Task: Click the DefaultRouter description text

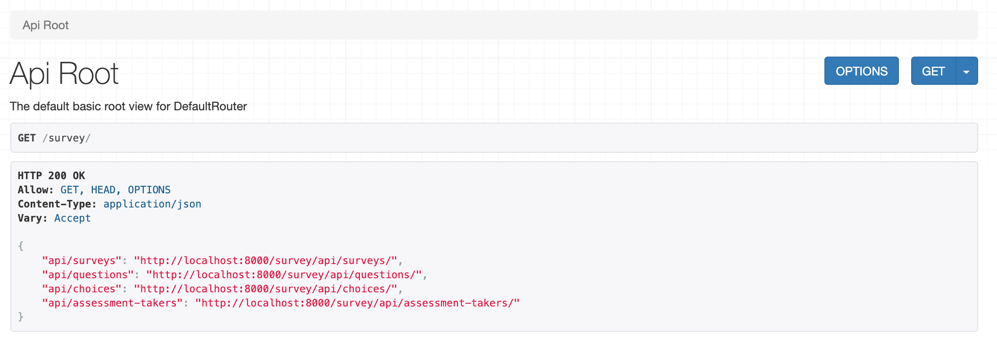Action: click(128, 106)
